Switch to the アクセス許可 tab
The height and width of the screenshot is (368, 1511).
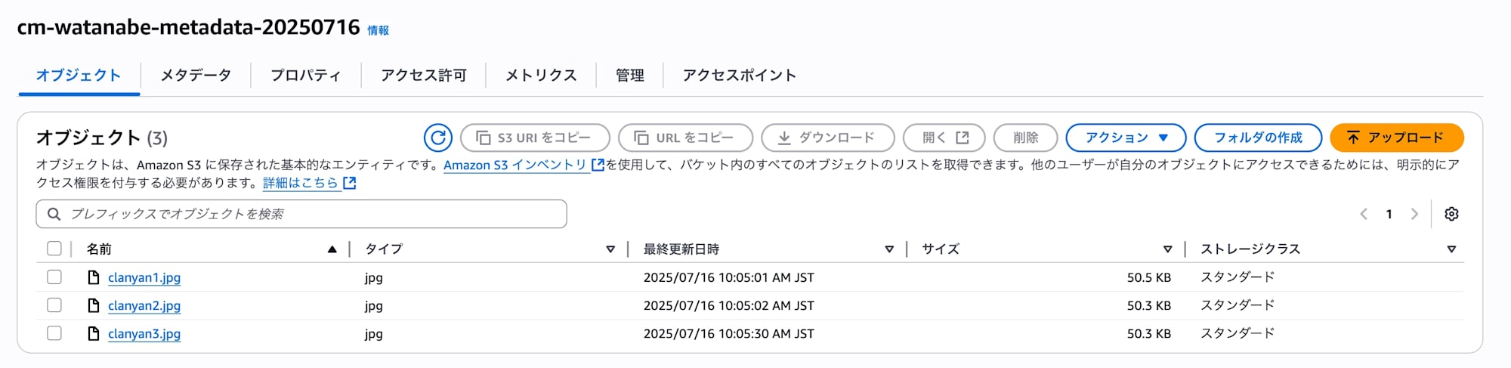click(424, 75)
